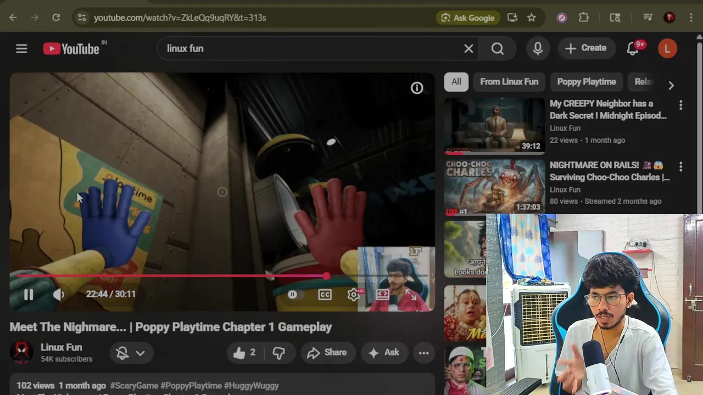Image resolution: width=703 pixels, height=395 pixels.
Task: Click the video title Meet The Nightmare
Action: (x=171, y=327)
